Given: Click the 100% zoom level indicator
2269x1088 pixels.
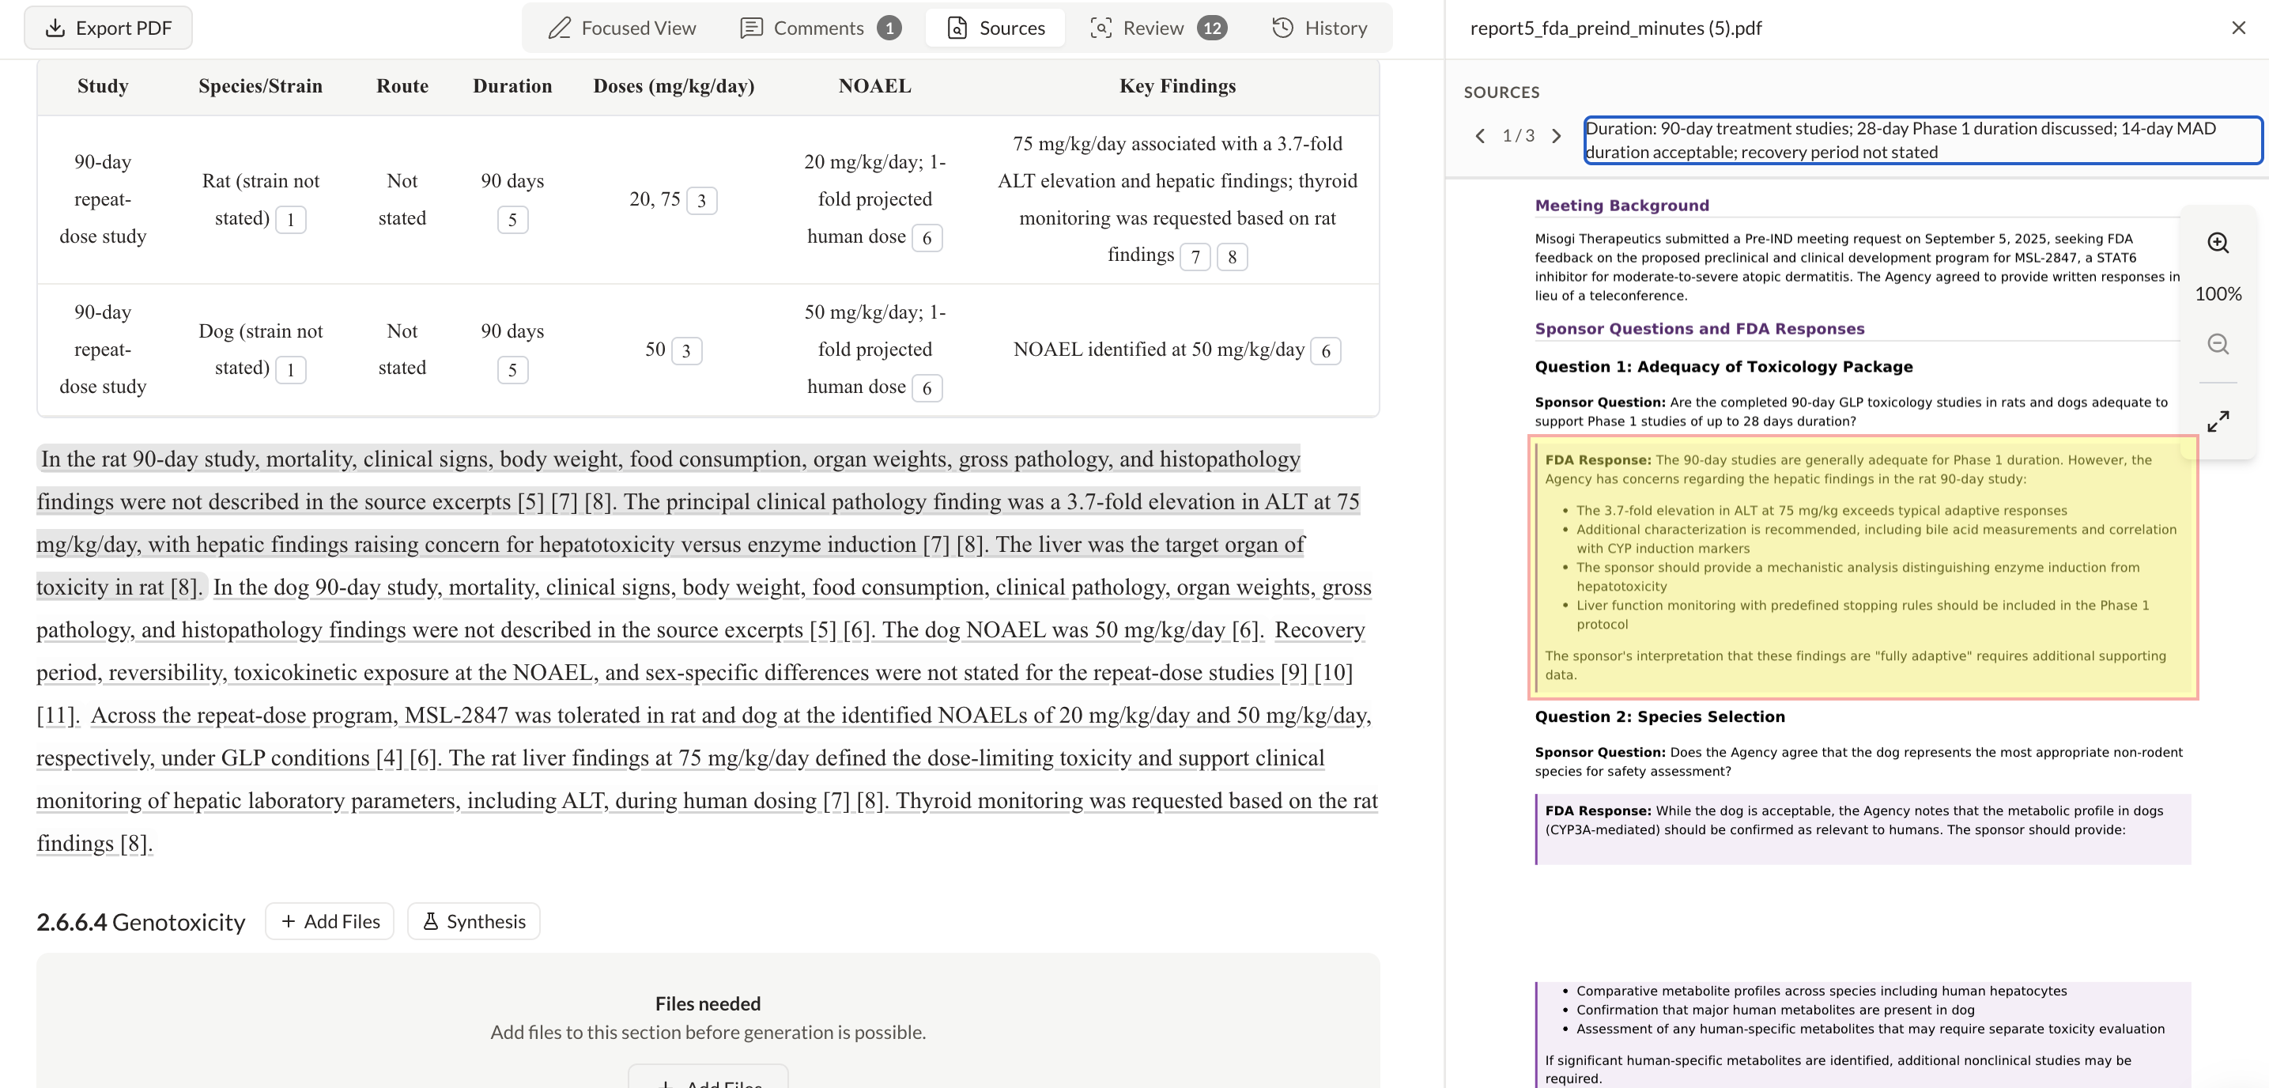Looking at the screenshot, I should tap(2218, 294).
